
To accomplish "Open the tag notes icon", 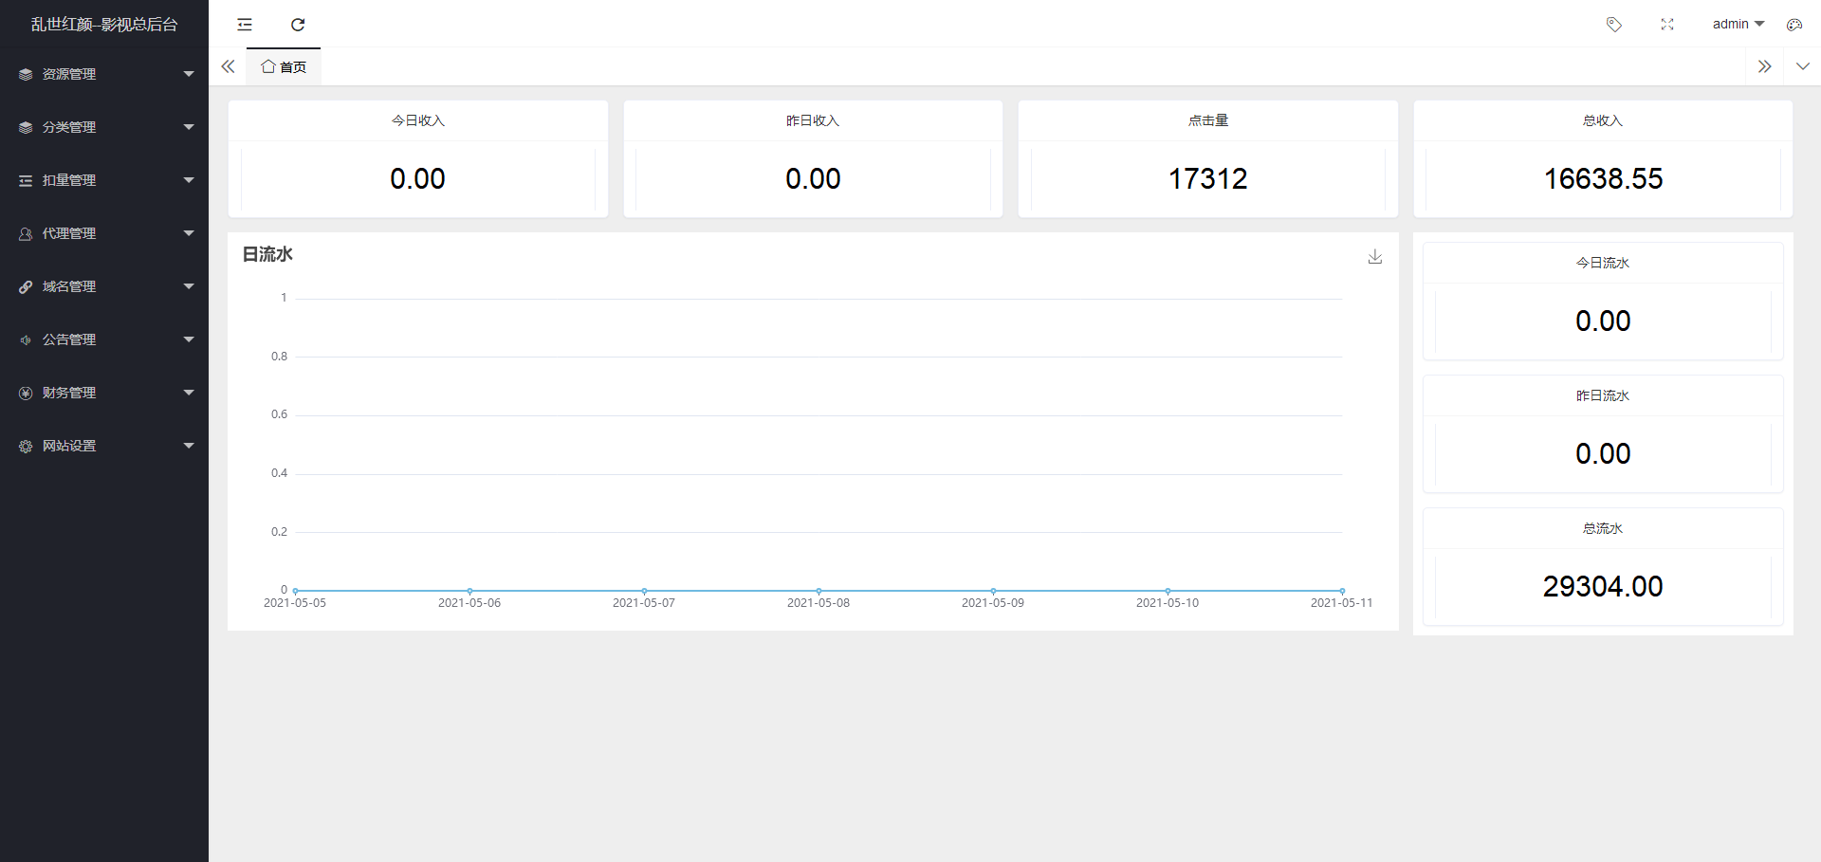I will pos(1613,25).
